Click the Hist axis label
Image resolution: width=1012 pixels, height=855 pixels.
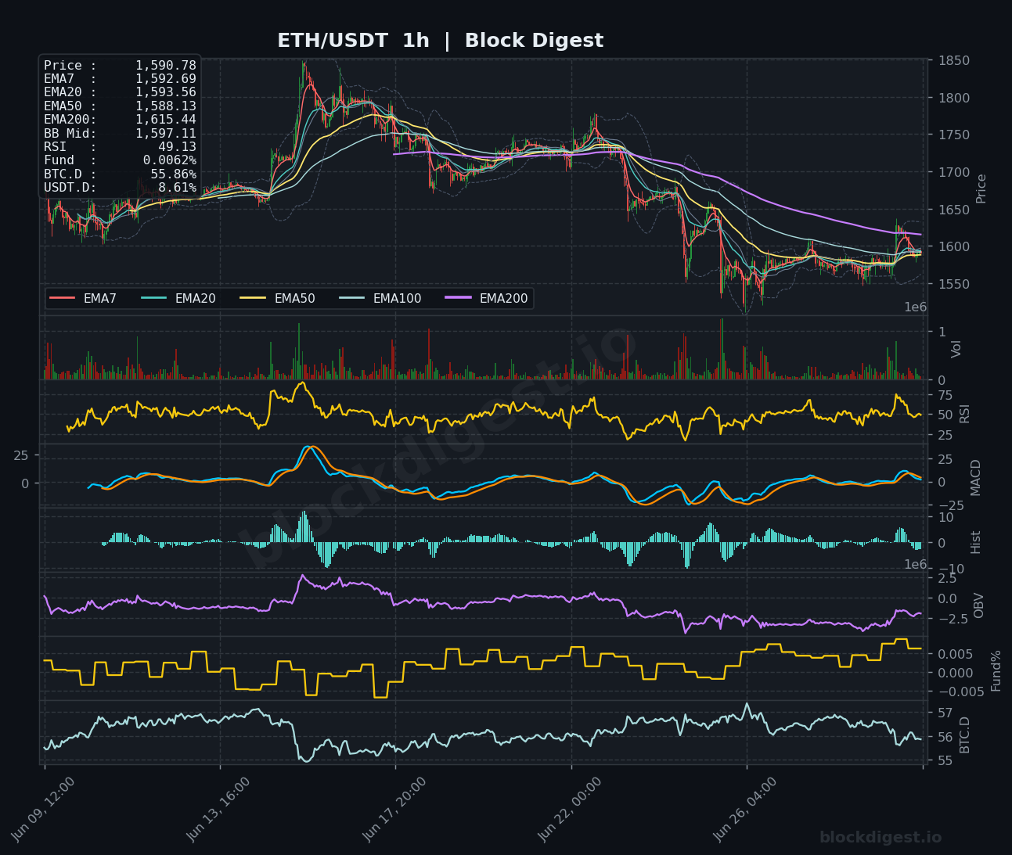[975, 542]
